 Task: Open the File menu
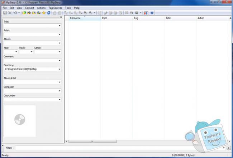(x=5, y=8)
